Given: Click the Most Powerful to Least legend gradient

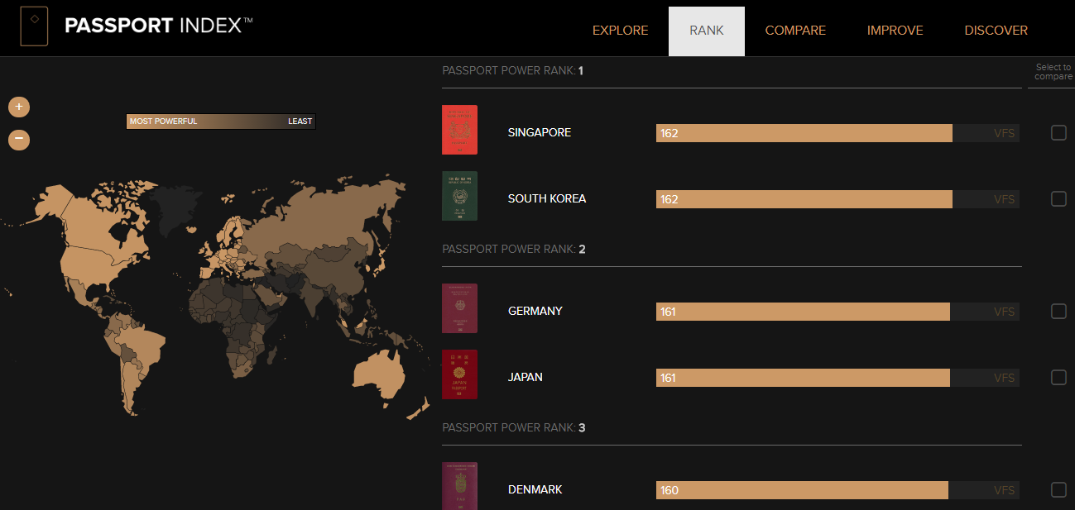Looking at the screenshot, I should (221, 122).
